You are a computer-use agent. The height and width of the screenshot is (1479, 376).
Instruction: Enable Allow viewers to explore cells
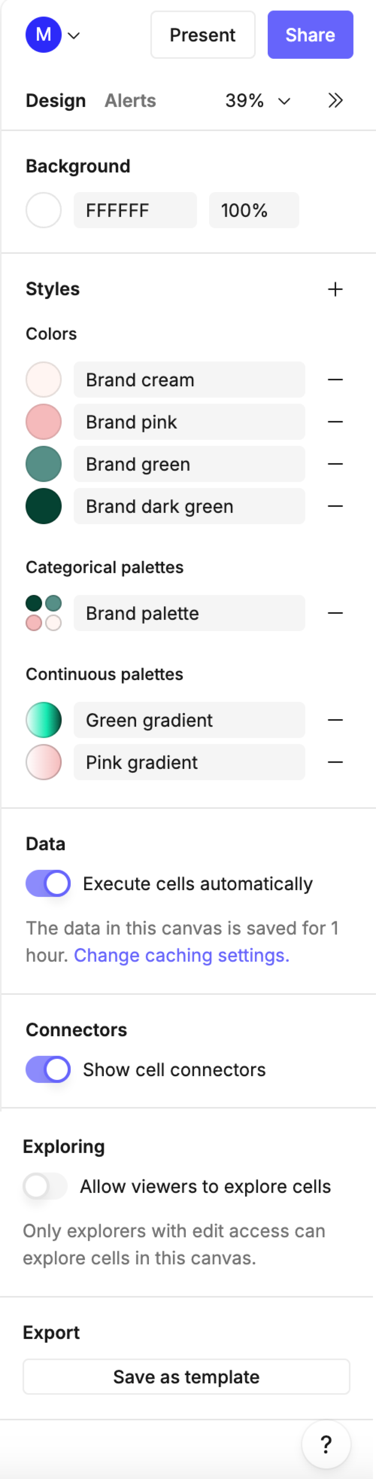pyautogui.click(x=45, y=1186)
